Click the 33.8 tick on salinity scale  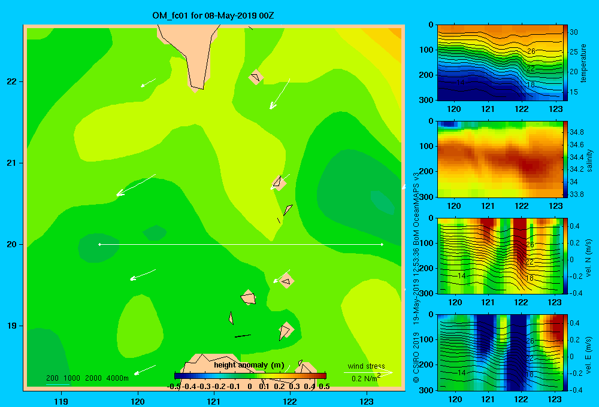tap(576, 195)
